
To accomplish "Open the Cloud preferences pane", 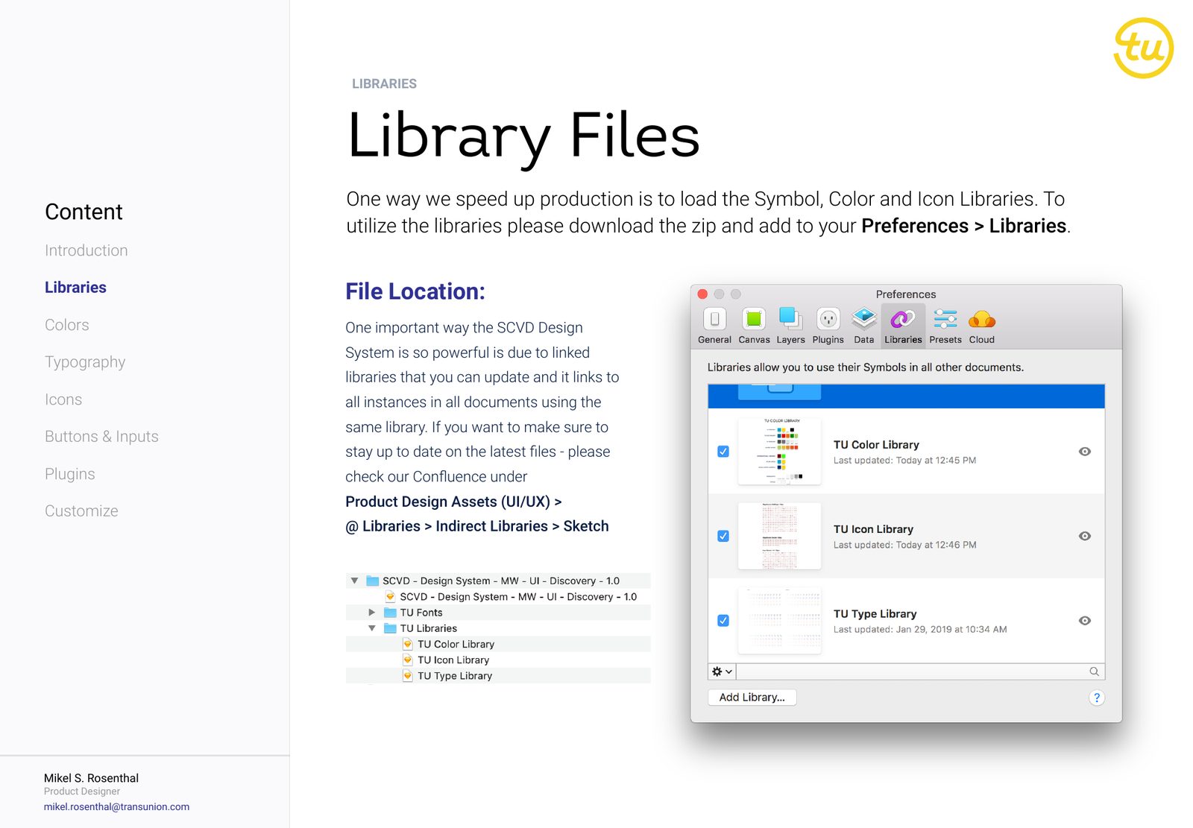I will pos(981,326).
